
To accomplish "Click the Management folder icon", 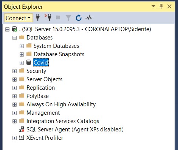I will tap(22, 112).
